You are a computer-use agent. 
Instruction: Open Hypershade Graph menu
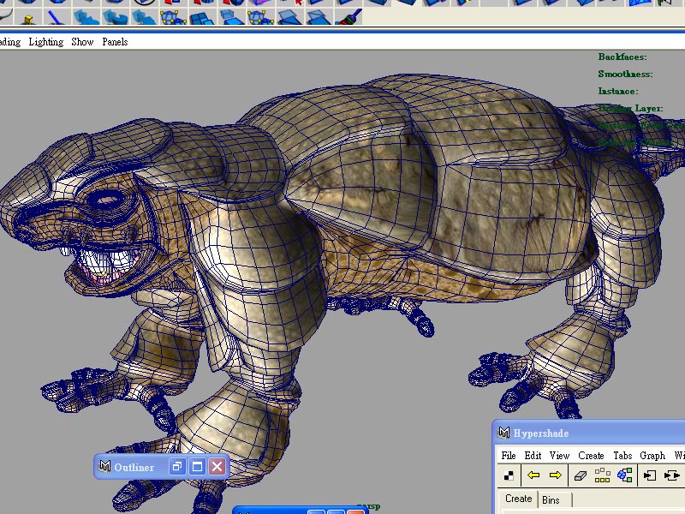[652, 456]
